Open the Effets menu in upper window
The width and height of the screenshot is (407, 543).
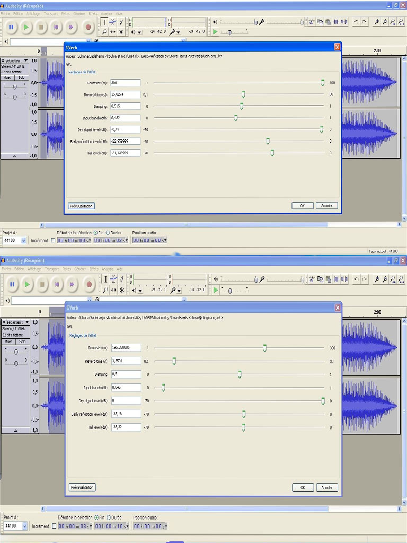point(93,13)
